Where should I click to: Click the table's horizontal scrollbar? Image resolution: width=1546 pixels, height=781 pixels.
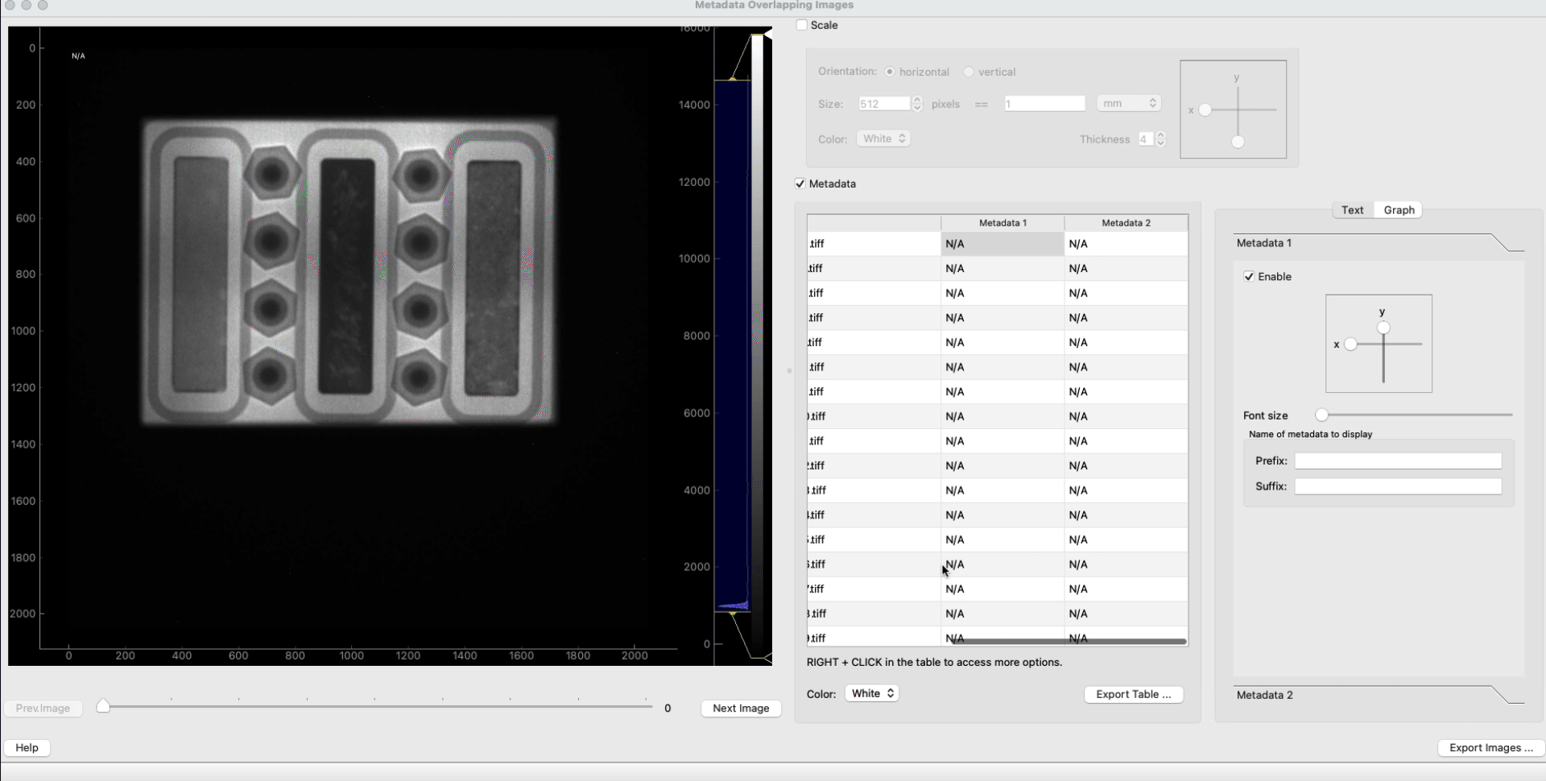coord(1068,642)
